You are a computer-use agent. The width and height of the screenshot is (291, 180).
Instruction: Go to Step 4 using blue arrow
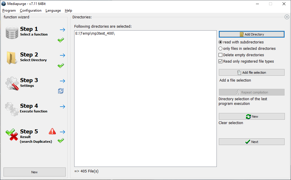point(63,107)
